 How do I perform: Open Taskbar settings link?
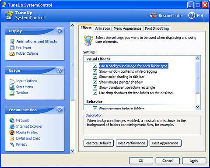[x=22, y=93]
